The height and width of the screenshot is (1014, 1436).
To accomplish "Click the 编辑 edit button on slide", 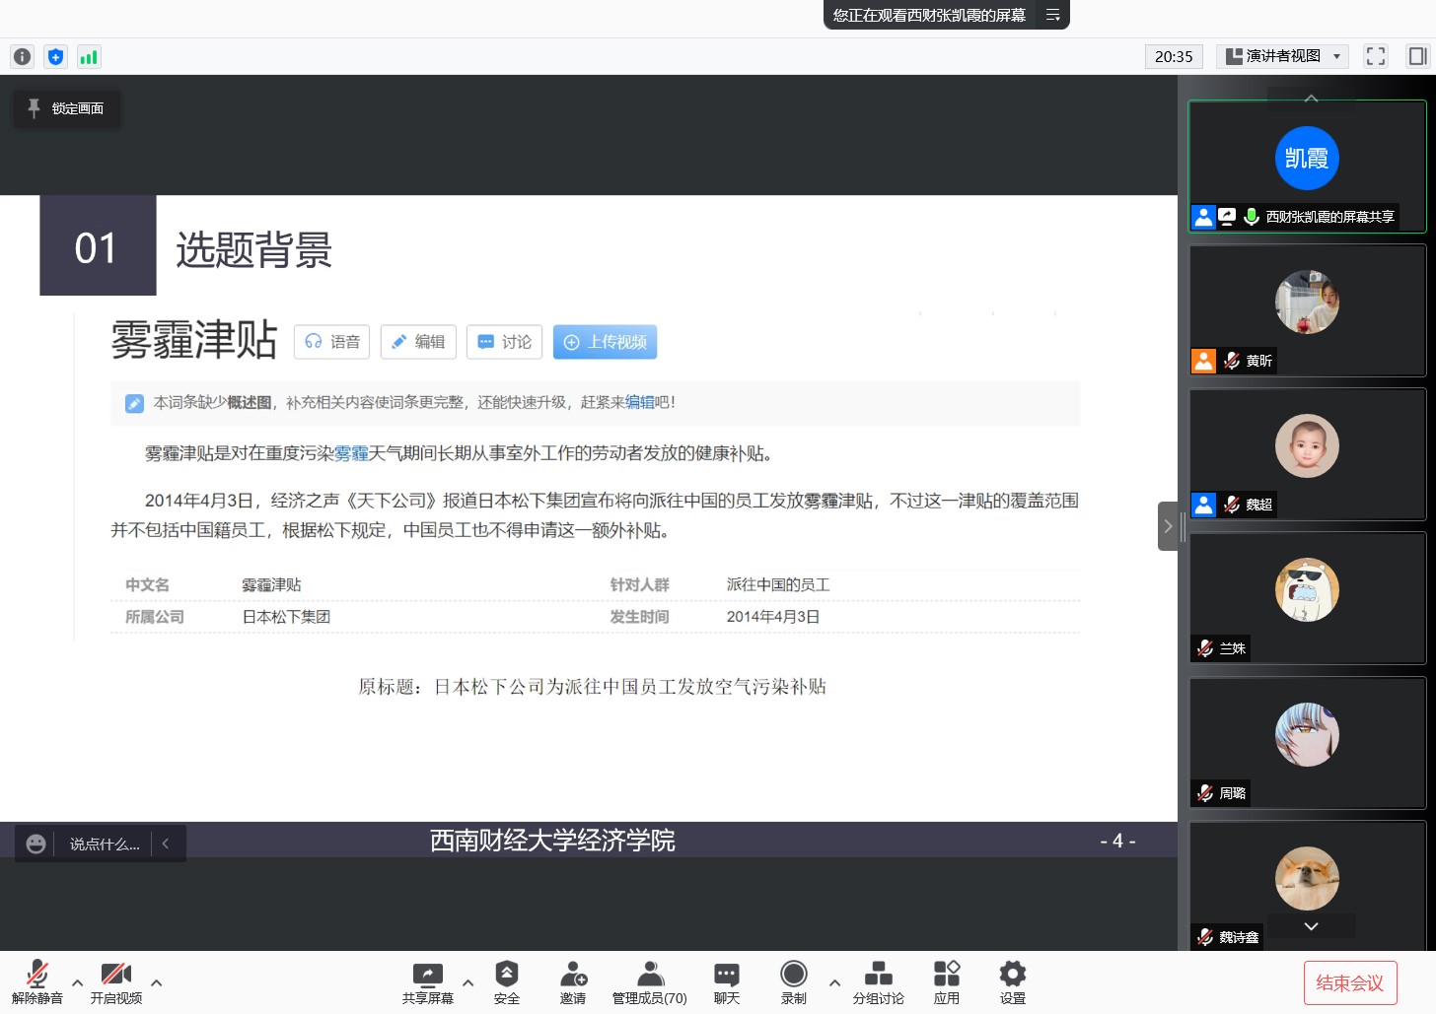I will click(418, 342).
